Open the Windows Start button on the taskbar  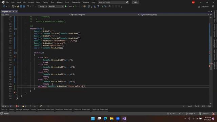click(93, 119)
